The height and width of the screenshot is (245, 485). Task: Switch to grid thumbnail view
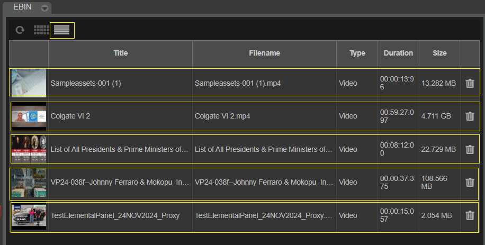click(41, 30)
